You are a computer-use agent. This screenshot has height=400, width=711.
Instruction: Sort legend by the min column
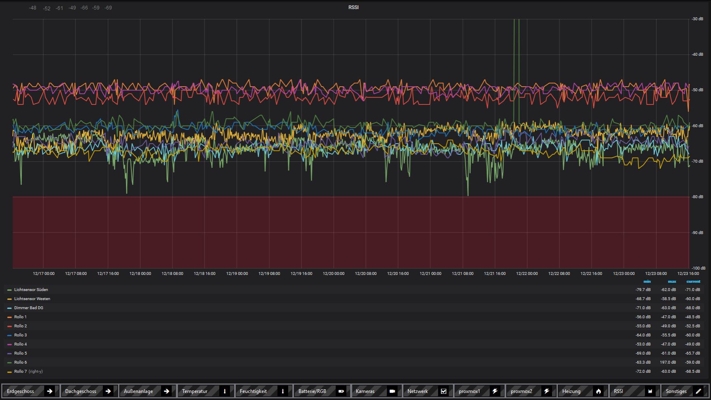coord(647,282)
